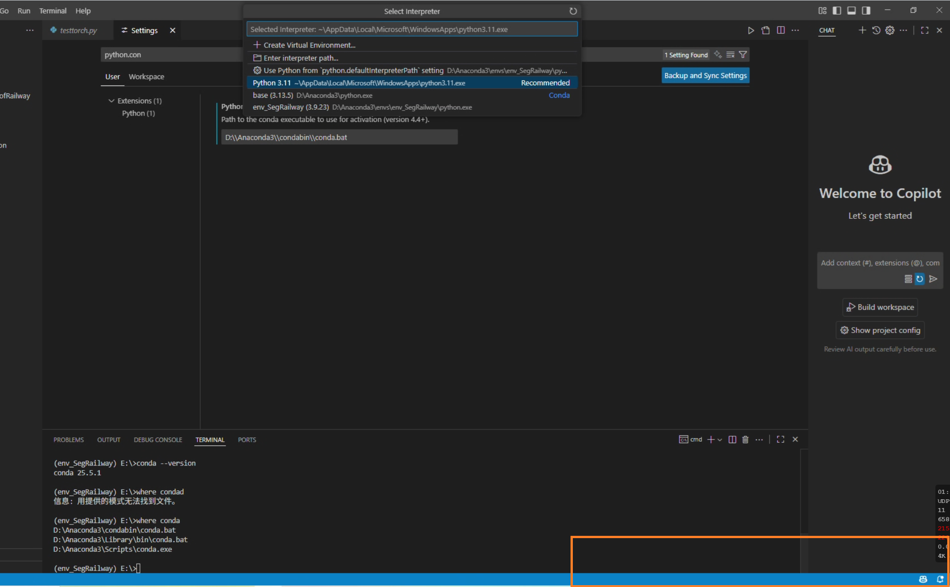Send the chat message

[934, 279]
